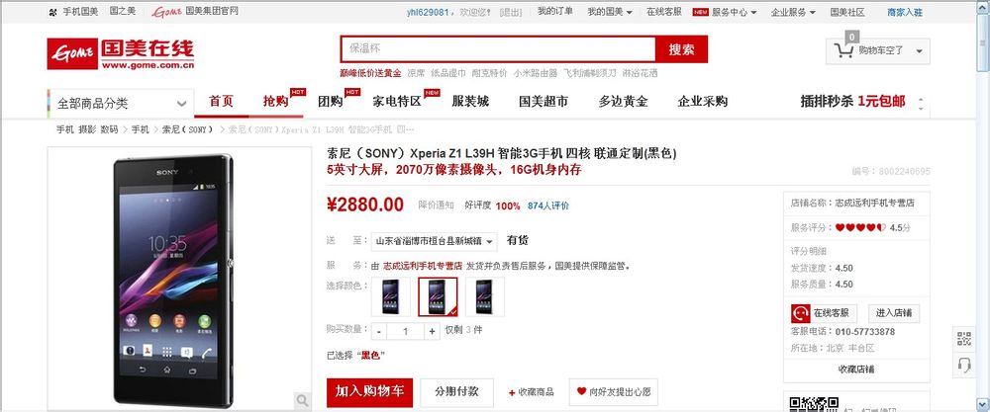Click 我的订单 link
This screenshot has width=990, height=412.
pyautogui.click(x=555, y=11)
